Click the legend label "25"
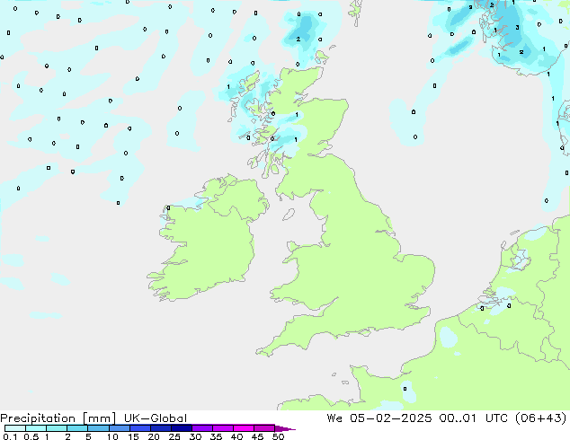 coord(174,436)
